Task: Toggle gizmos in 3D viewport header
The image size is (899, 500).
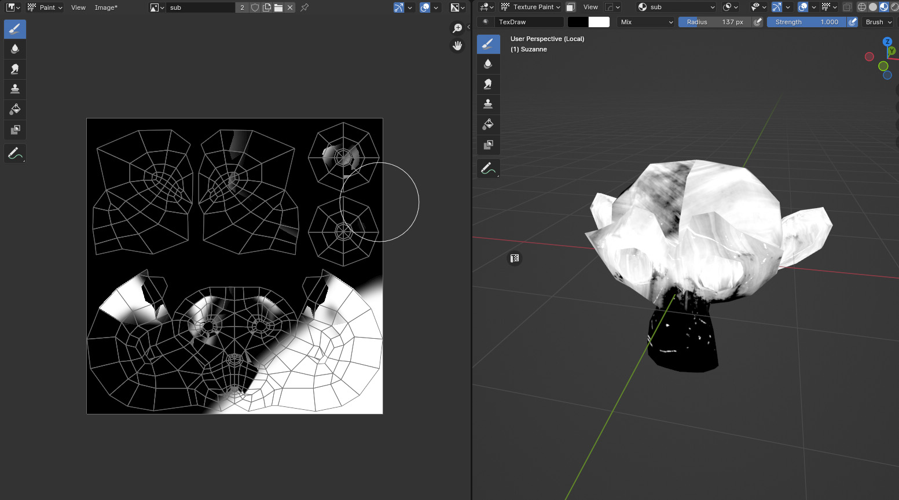Action: (x=777, y=7)
